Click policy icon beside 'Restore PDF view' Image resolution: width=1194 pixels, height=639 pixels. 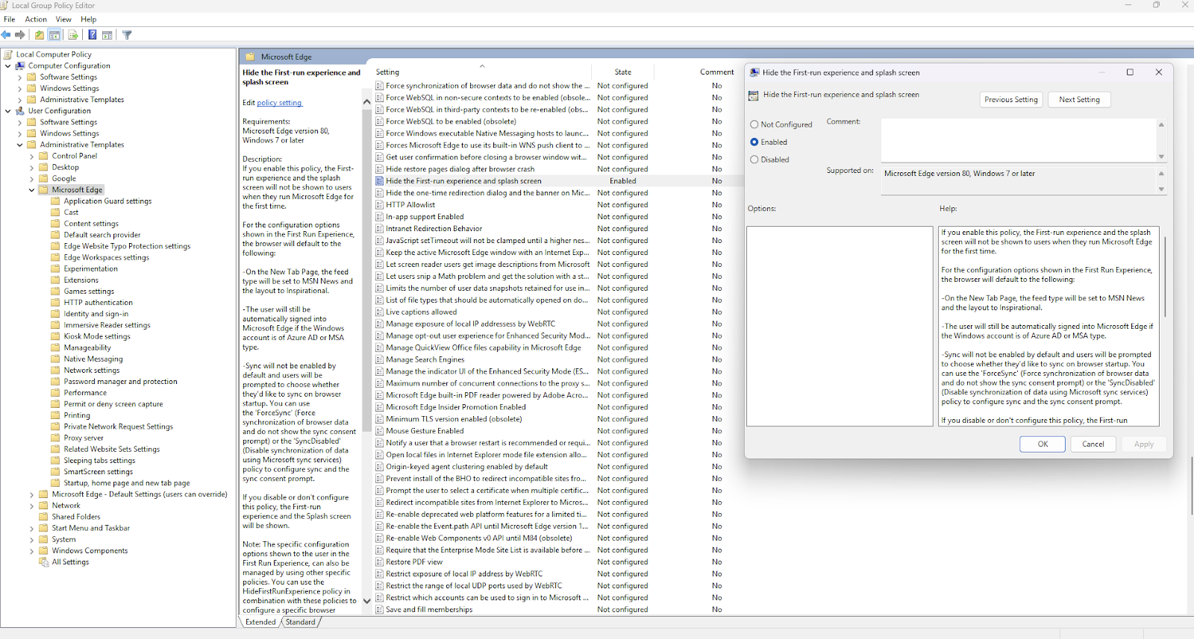(x=380, y=562)
